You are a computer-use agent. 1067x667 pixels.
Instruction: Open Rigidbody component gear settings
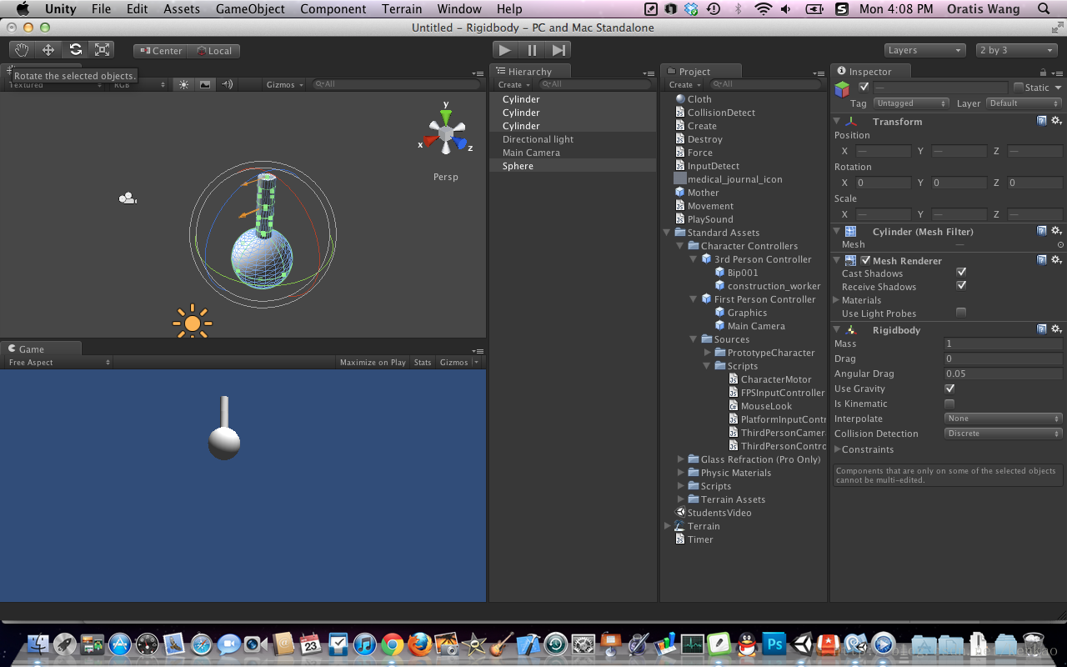pyautogui.click(x=1056, y=329)
